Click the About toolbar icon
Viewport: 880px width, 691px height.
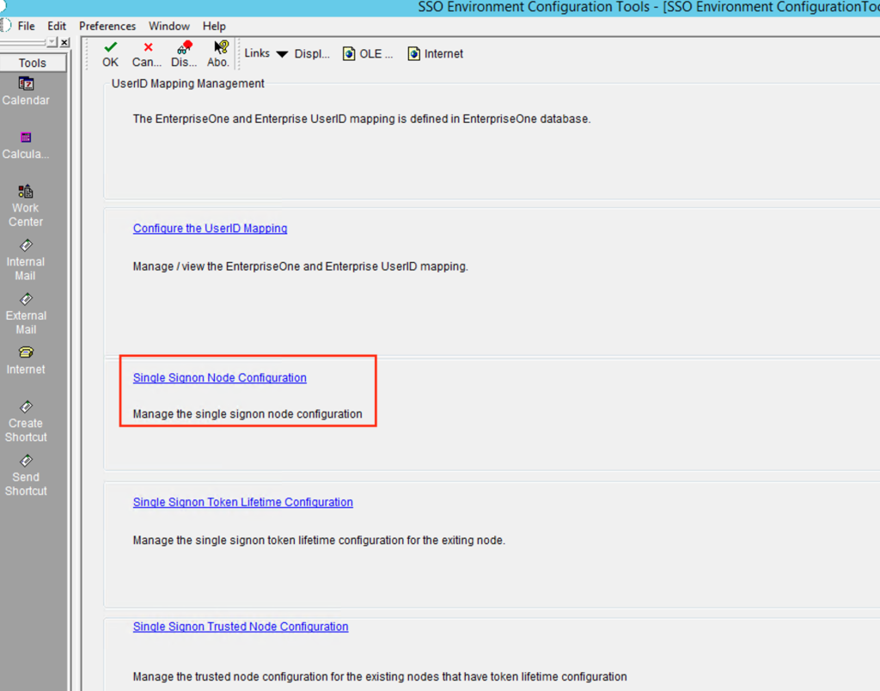221,47
